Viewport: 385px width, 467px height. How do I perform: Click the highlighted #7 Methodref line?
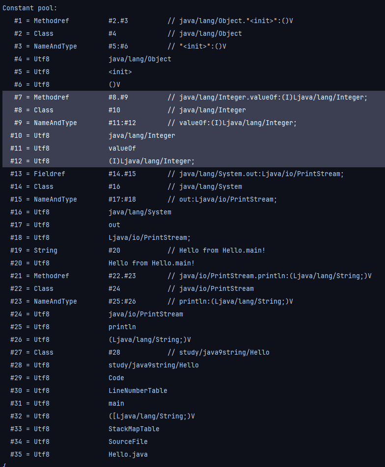[51, 97]
